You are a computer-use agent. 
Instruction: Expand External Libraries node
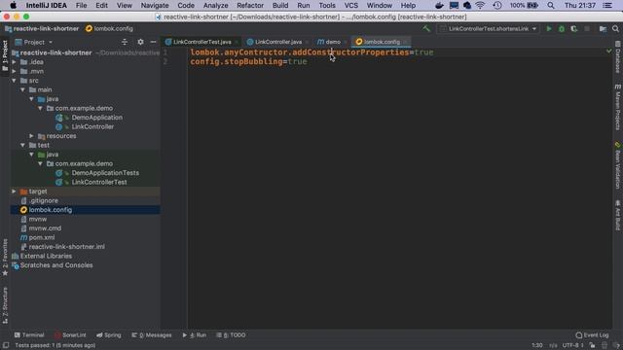click(x=46, y=256)
